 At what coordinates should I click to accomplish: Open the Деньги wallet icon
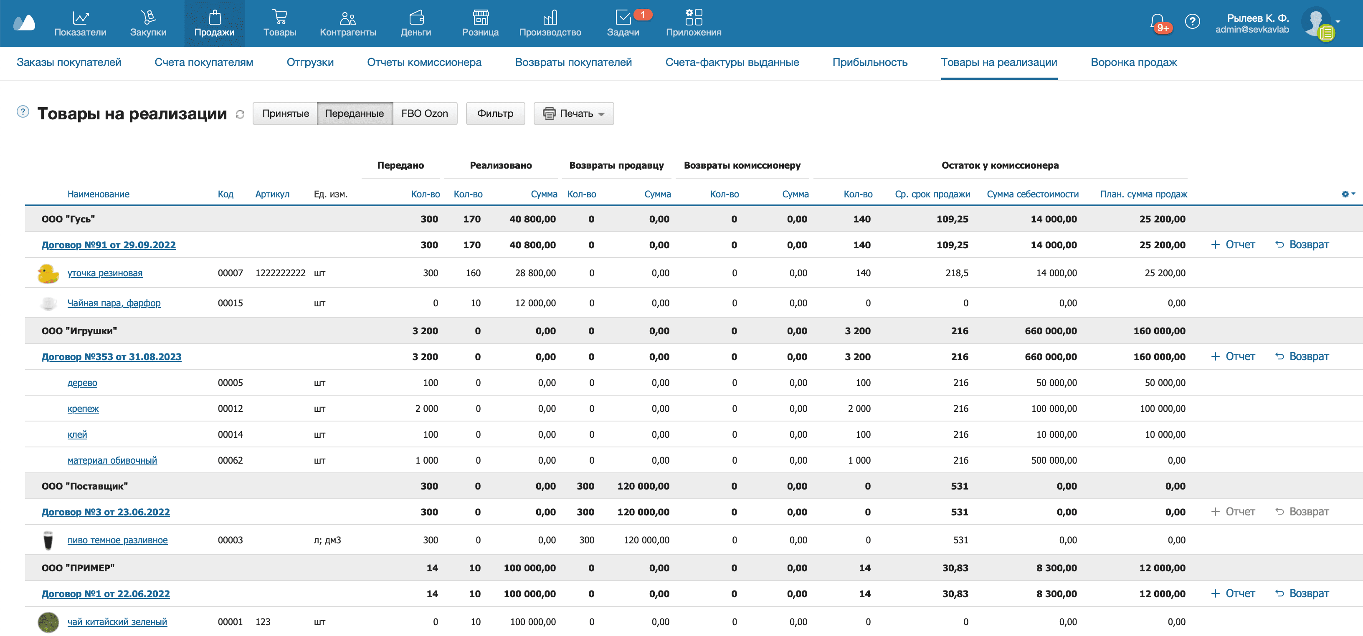click(416, 18)
